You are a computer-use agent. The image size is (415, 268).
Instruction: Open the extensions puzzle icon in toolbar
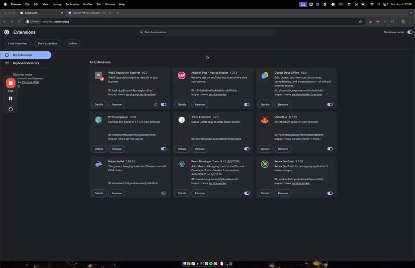[393, 22]
